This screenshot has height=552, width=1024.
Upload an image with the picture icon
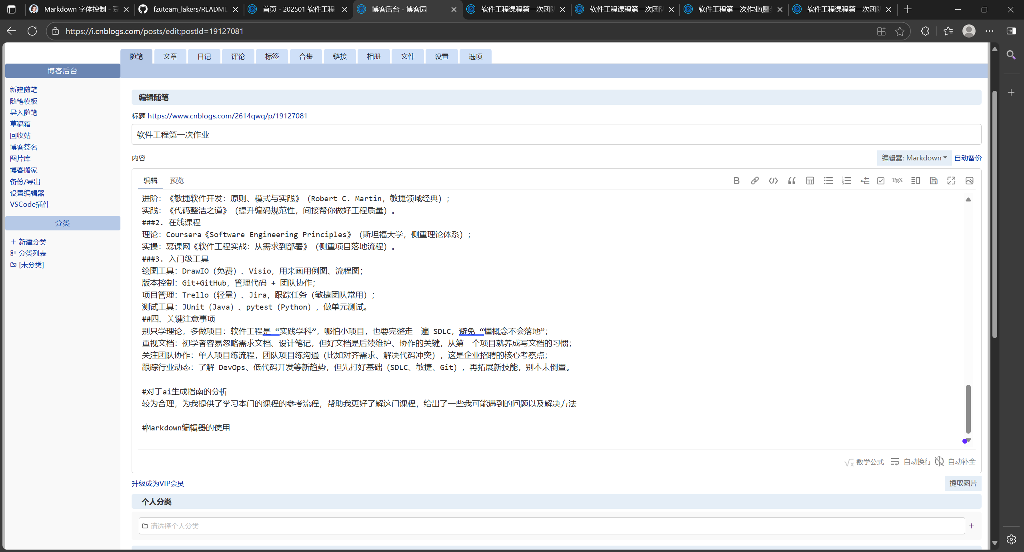(970, 181)
